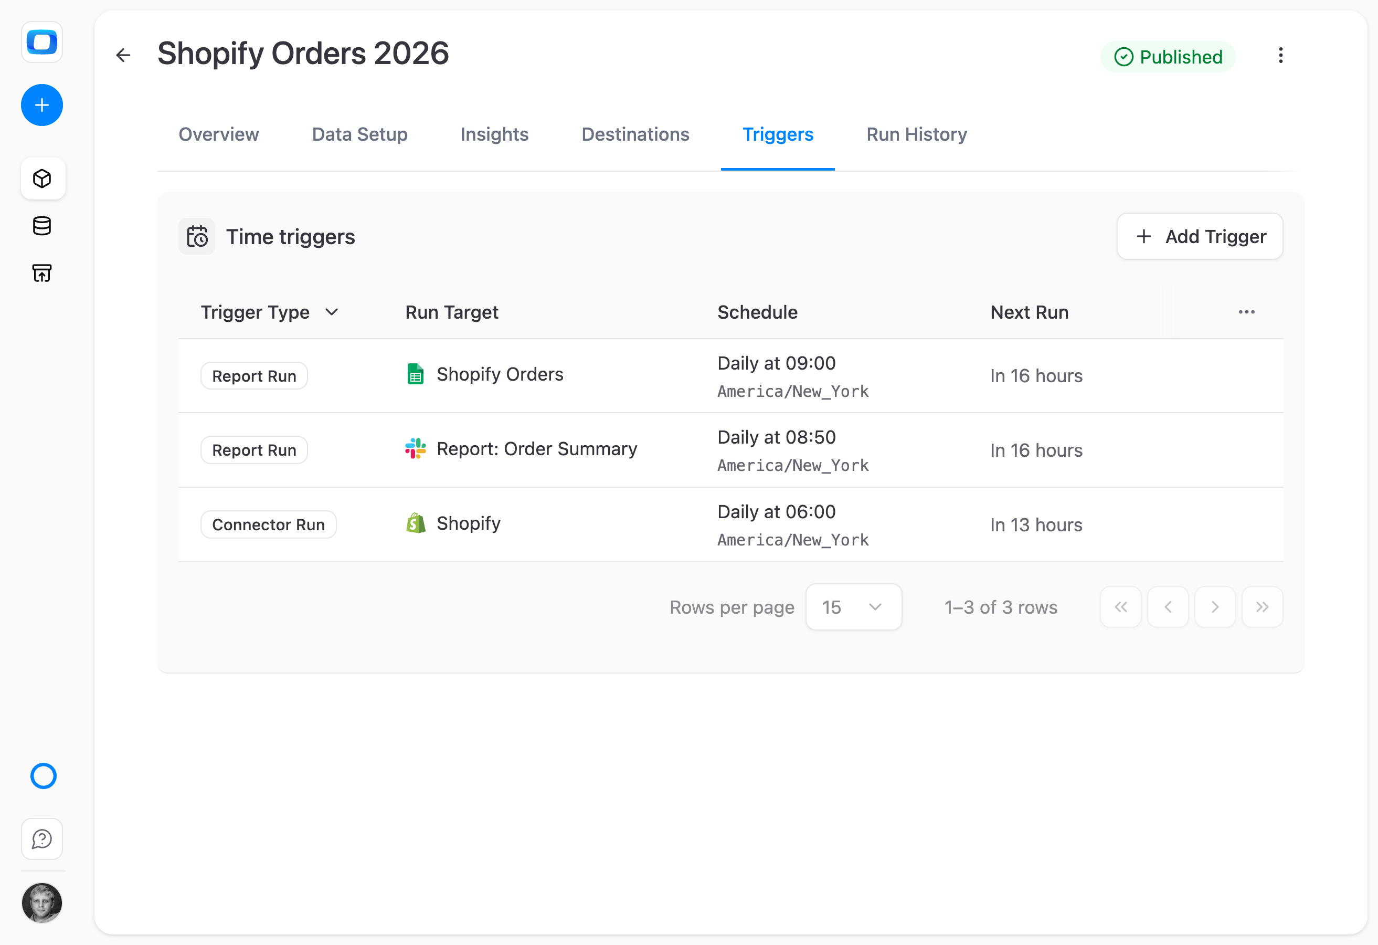The image size is (1378, 945).
Task: Select Report: Order Summary run target
Action: (x=537, y=449)
